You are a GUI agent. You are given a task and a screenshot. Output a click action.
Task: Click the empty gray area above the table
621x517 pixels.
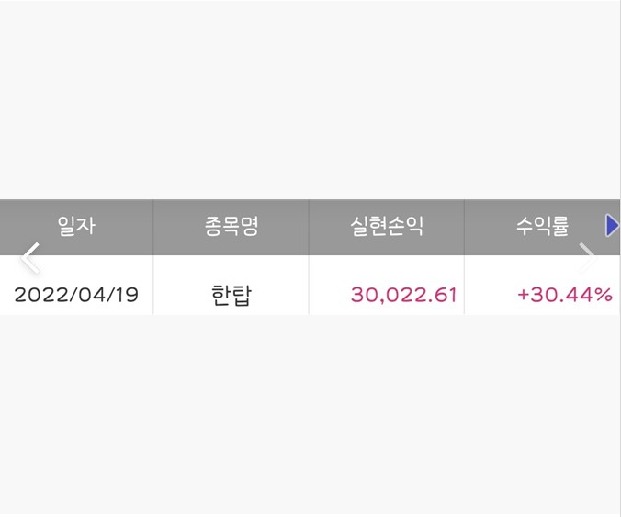coord(310,100)
